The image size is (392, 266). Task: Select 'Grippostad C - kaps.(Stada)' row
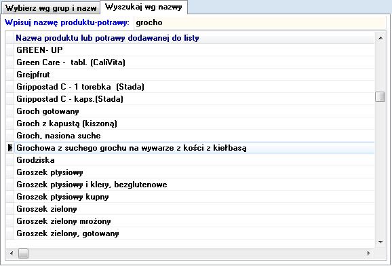click(195, 99)
